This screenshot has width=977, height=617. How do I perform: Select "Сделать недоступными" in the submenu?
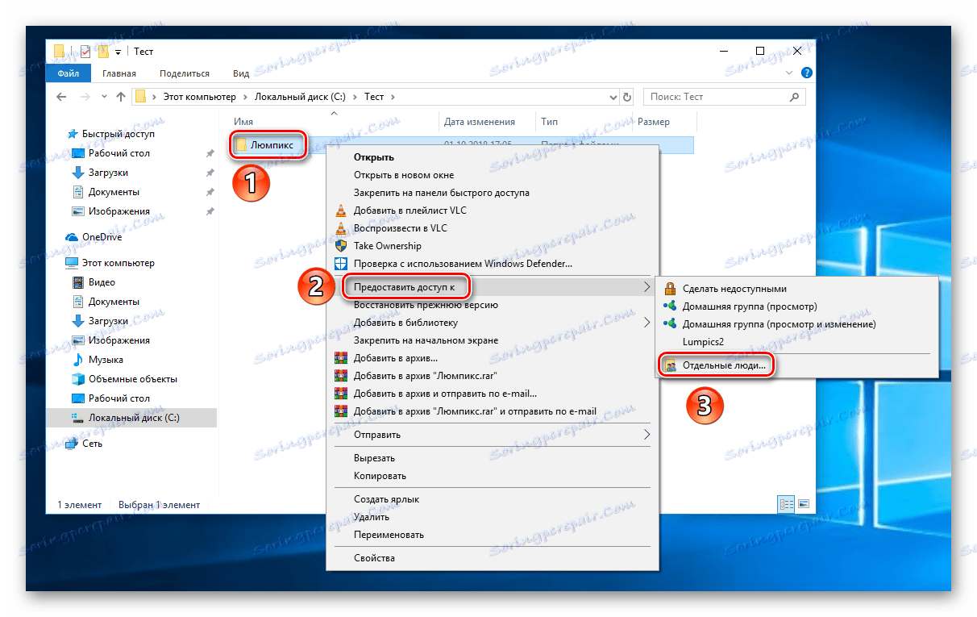(736, 288)
